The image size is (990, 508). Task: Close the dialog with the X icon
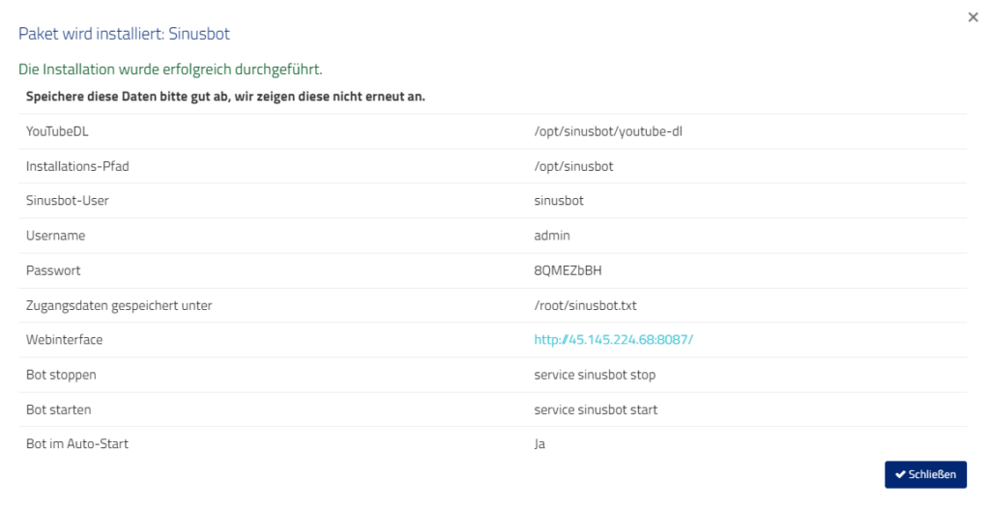973,17
